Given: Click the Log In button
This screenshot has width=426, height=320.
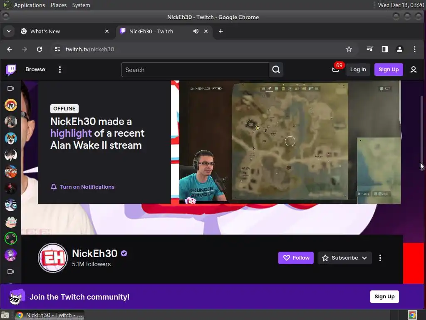Looking at the screenshot, I should point(358,70).
